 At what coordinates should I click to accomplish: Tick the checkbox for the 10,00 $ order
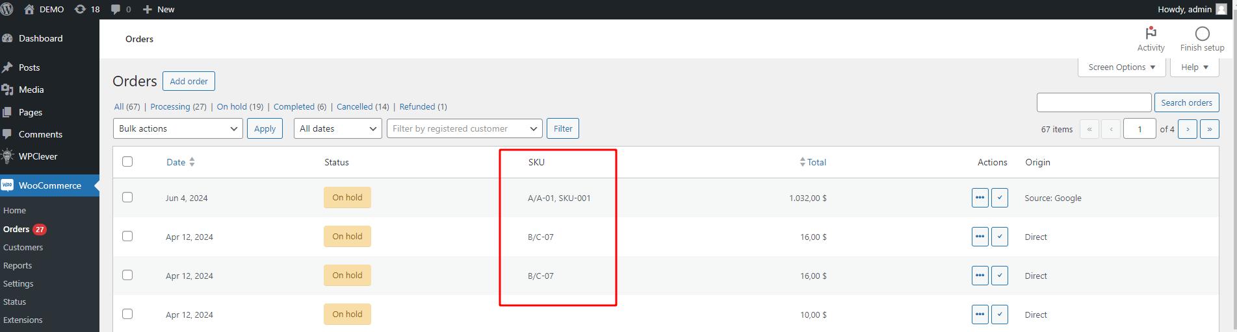pos(127,314)
